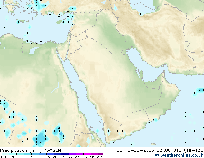The width and height of the screenshot is (204, 158).
Task: Click the legend value "40"
Action: 85,157
